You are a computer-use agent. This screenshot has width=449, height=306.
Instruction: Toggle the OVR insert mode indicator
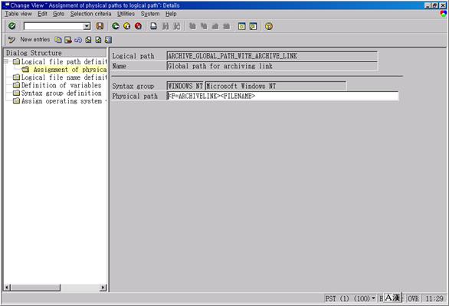click(x=413, y=298)
